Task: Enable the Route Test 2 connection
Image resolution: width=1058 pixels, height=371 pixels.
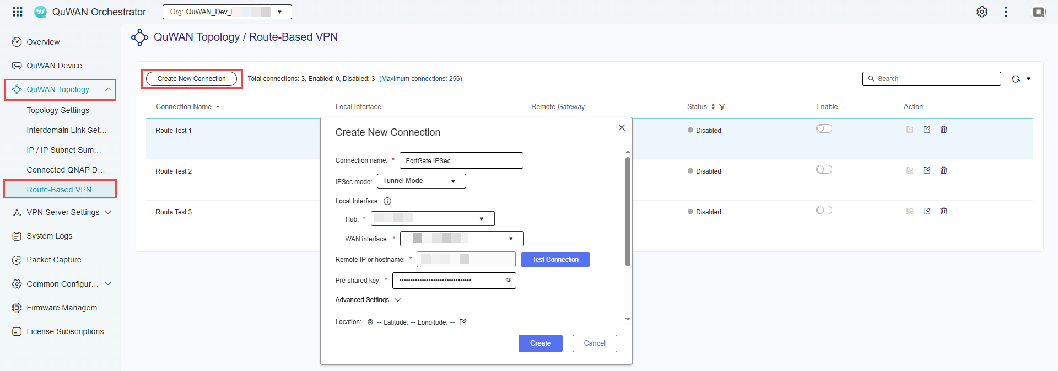Action: point(824,169)
